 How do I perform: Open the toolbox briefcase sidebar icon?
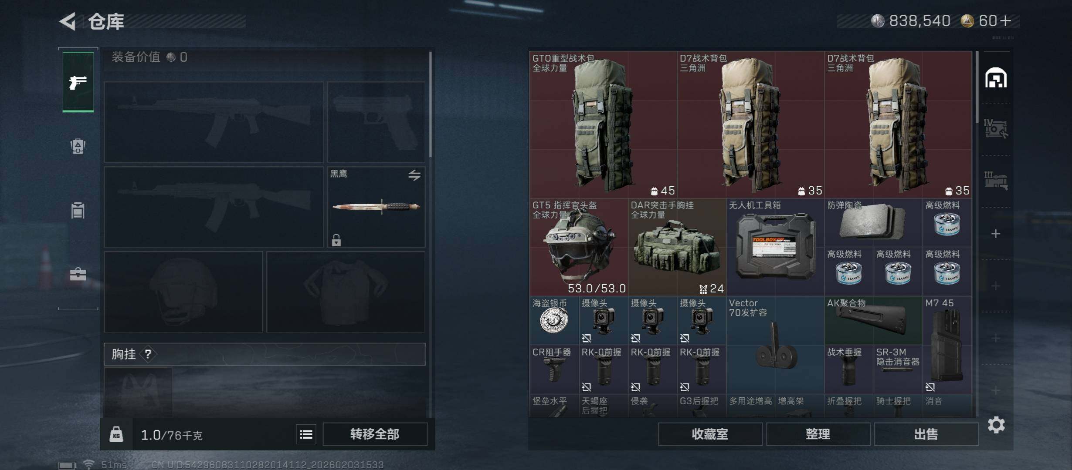(x=78, y=274)
